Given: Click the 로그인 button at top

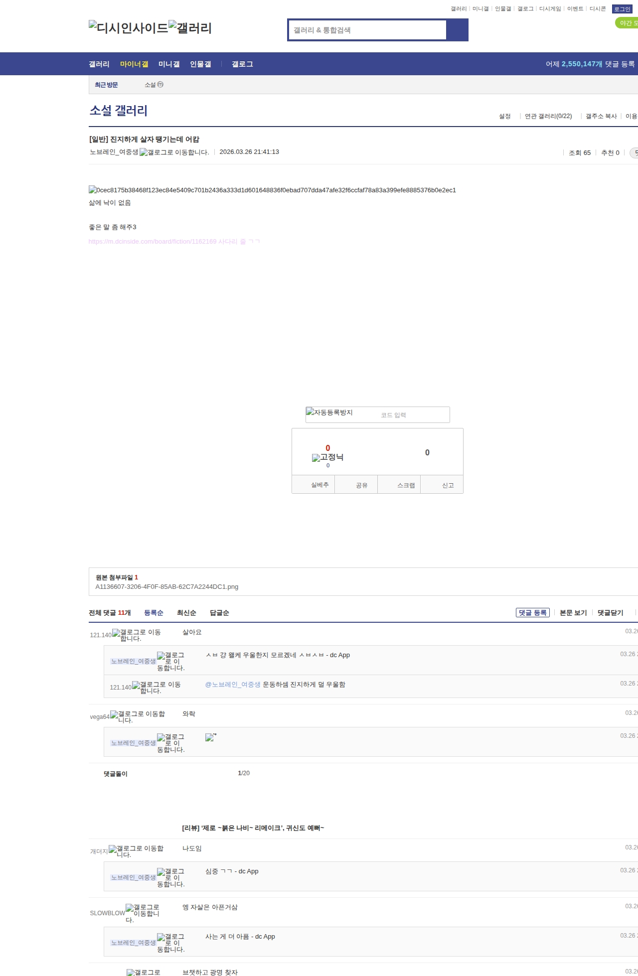Looking at the screenshot, I should pyautogui.click(x=622, y=9).
